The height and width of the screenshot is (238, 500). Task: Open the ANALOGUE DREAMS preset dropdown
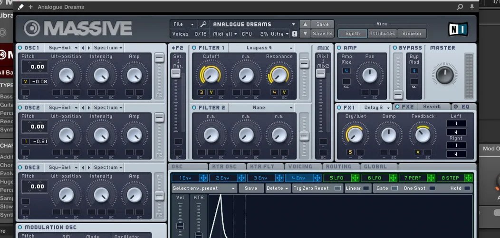click(x=254, y=24)
